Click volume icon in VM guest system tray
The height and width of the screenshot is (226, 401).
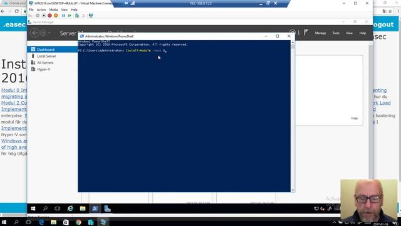click(x=323, y=208)
